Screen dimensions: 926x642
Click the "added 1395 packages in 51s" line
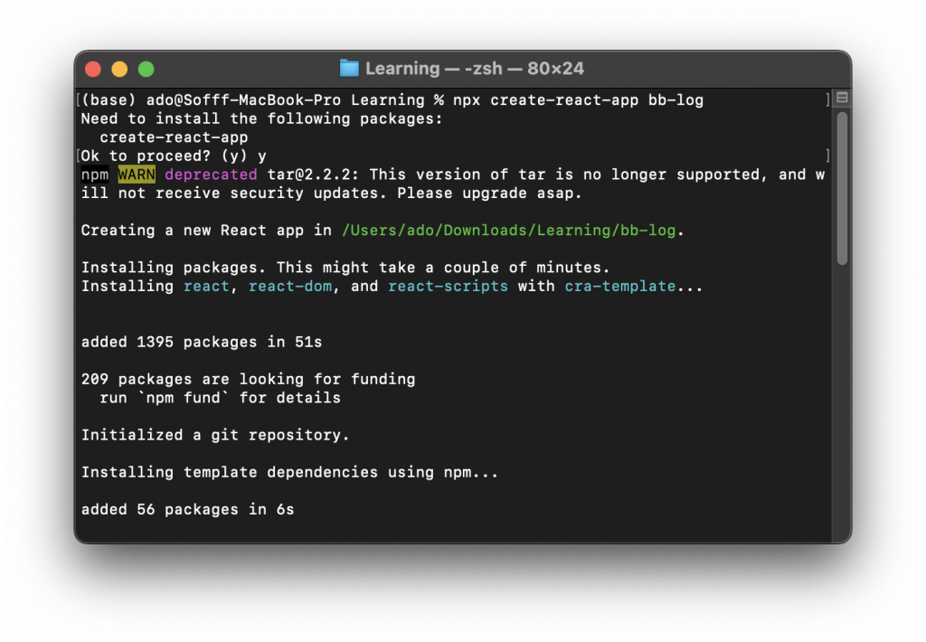pyautogui.click(x=202, y=342)
